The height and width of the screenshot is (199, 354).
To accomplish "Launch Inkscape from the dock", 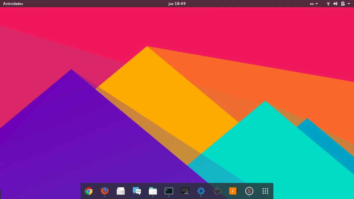I will pos(217,191).
